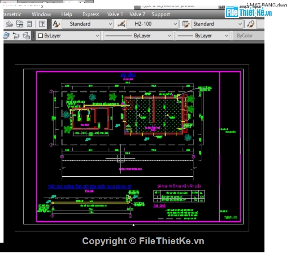Image resolution: width=287 pixels, height=254 pixels.
Task: Open the Tool Palettes window icon
Action: pyautogui.click(x=20, y=24)
